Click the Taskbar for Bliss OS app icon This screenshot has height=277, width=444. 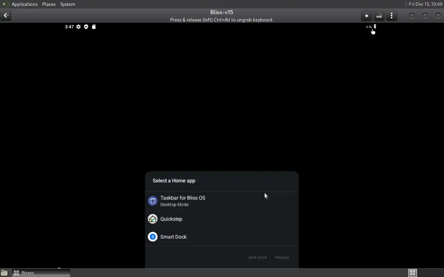click(x=153, y=201)
